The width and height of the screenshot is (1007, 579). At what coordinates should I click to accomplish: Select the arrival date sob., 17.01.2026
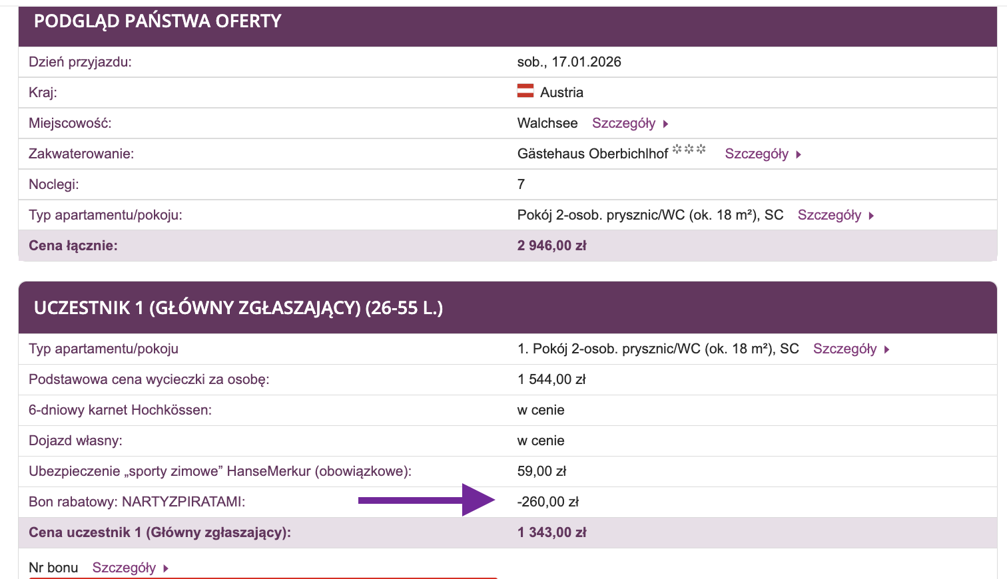coord(569,61)
